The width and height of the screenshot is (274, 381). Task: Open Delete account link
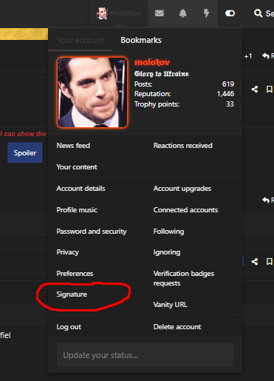click(x=177, y=327)
